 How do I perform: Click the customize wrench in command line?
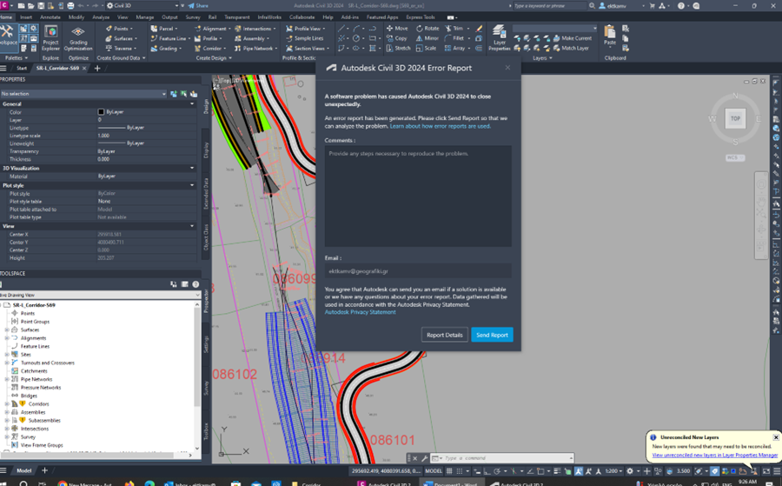(x=424, y=458)
